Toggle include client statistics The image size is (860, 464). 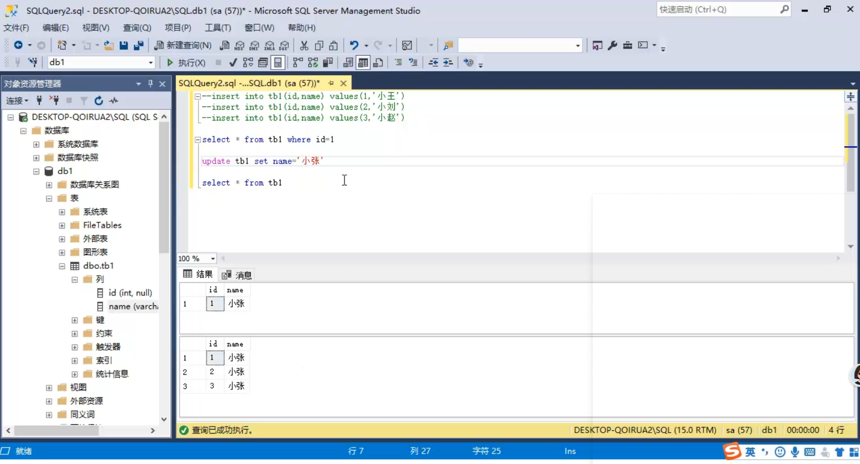pyautogui.click(x=328, y=63)
